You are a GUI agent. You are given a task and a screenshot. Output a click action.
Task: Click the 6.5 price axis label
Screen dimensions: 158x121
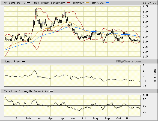pyautogui.click(x=145, y=7)
